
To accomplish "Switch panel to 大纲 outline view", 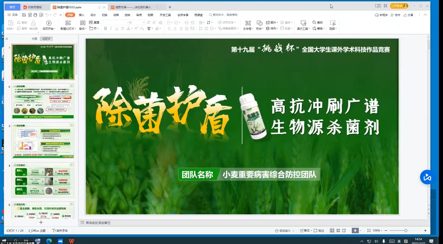I will coord(34,39).
